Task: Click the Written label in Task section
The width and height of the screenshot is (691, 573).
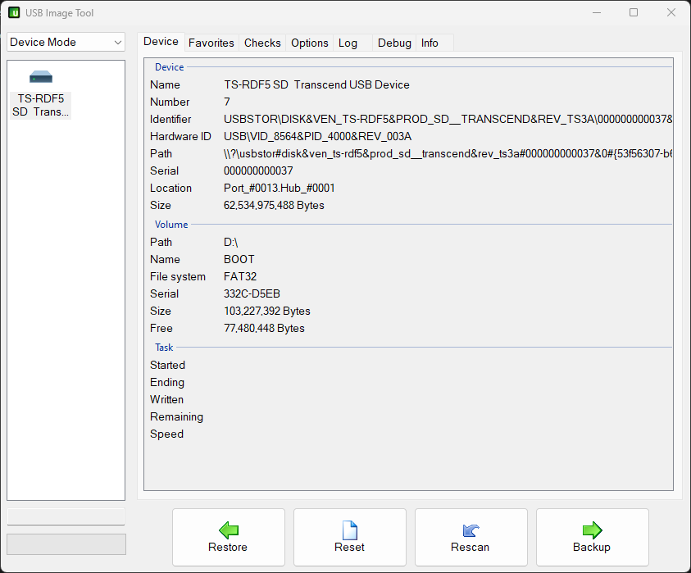Action: click(x=166, y=399)
